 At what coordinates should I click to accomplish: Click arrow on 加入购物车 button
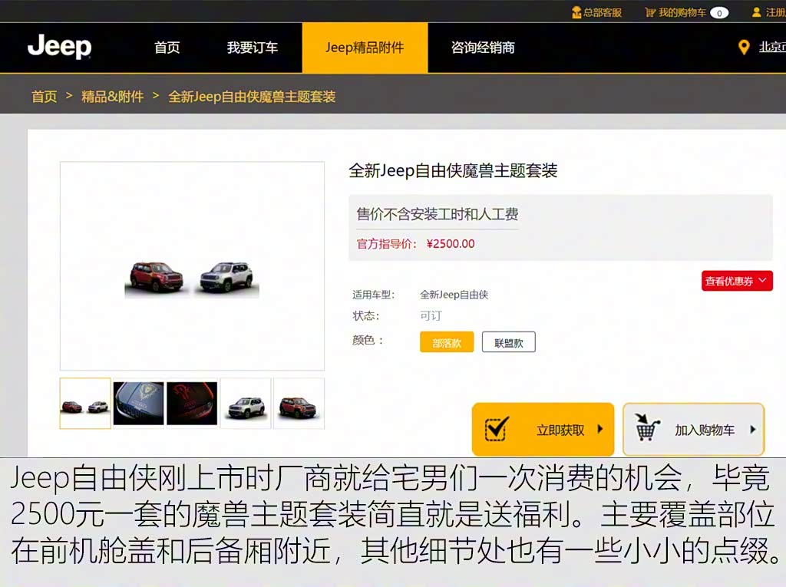[752, 430]
